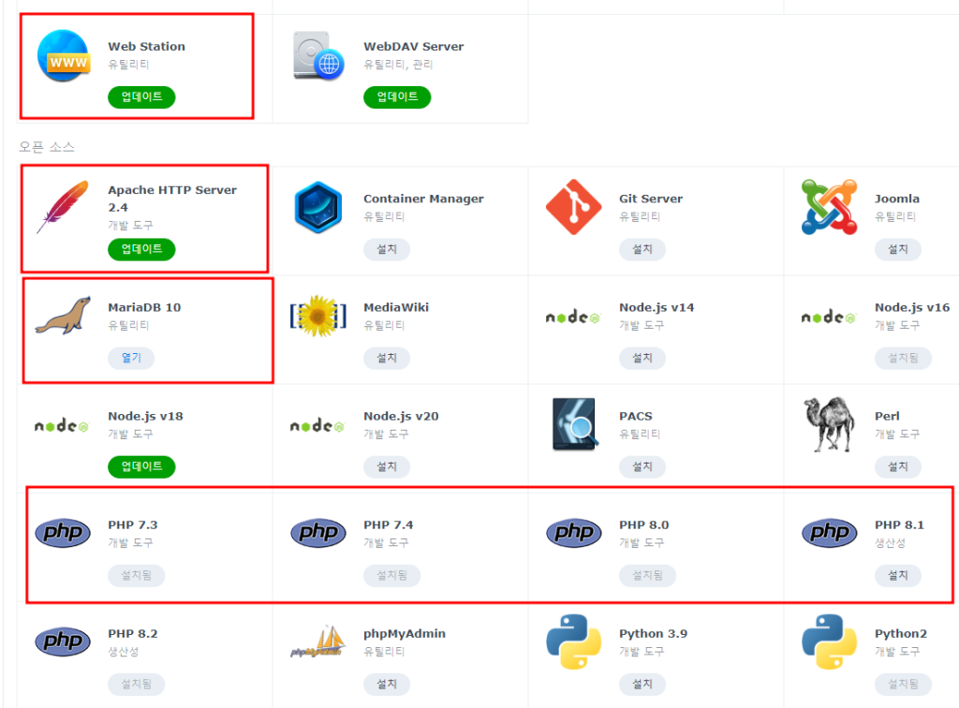This screenshot has height=708, width=959.
Task: Click the Python 3.9 logo
Action: tap(574, 642)
